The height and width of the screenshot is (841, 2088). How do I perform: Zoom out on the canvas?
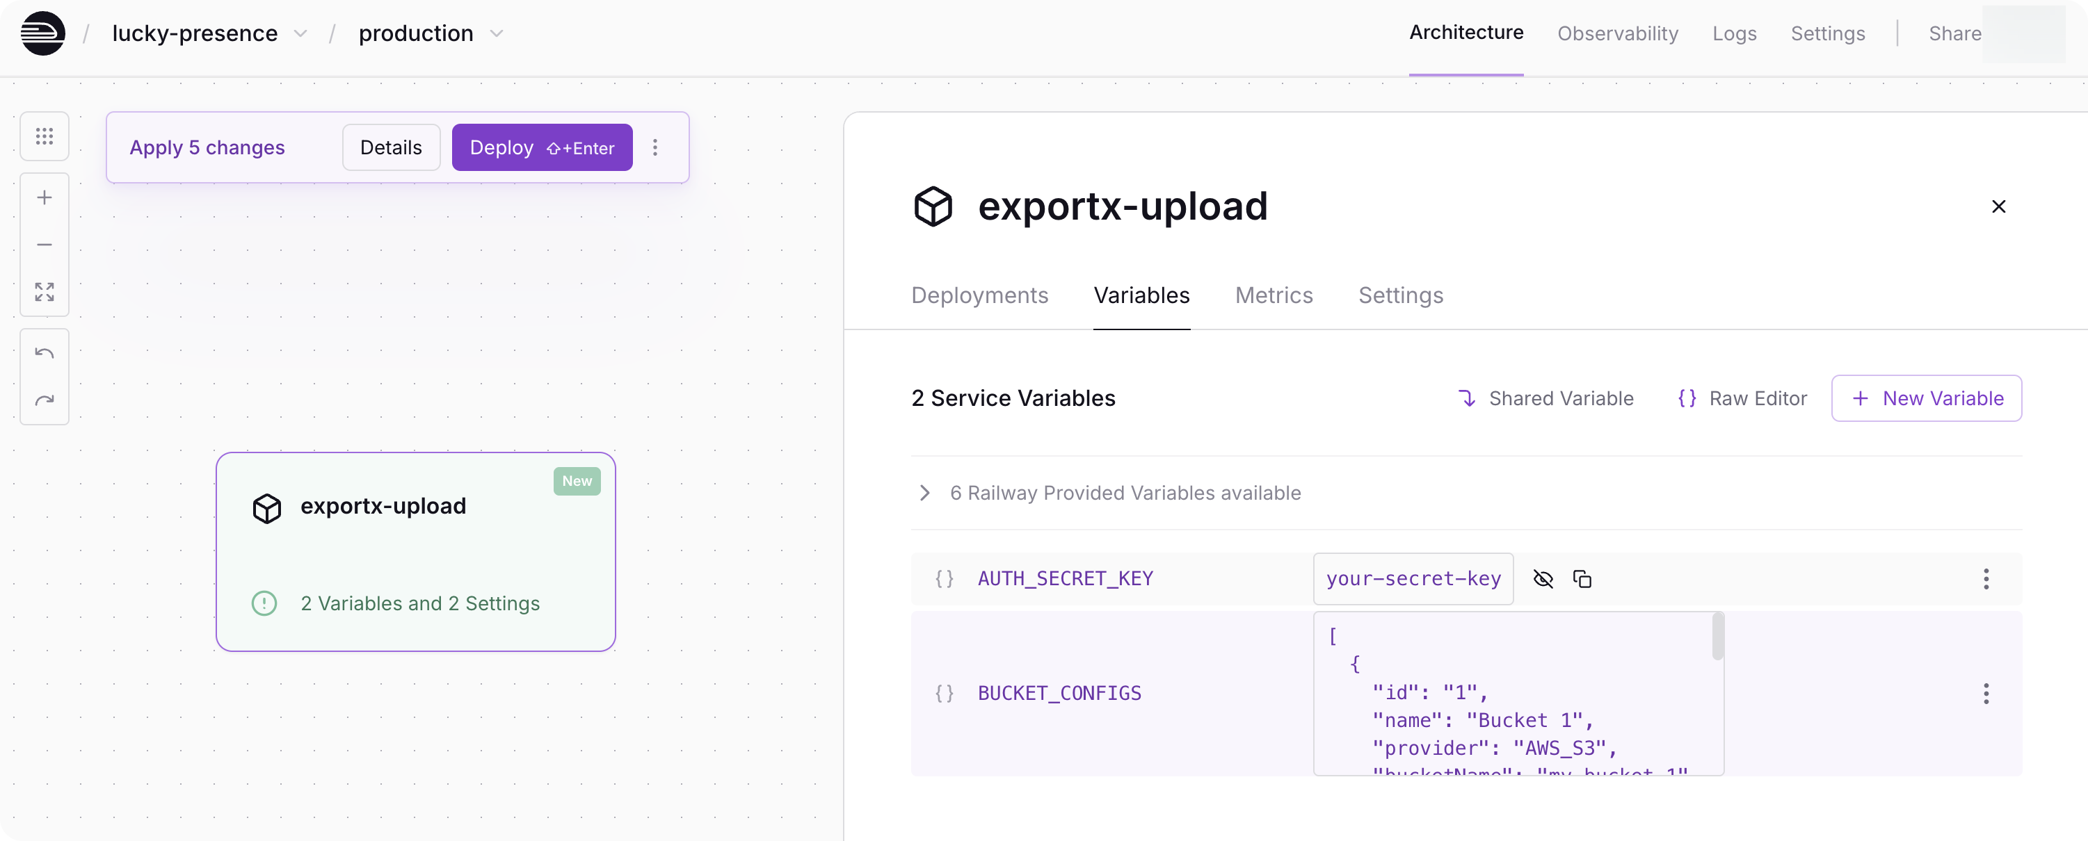point(45,245)
